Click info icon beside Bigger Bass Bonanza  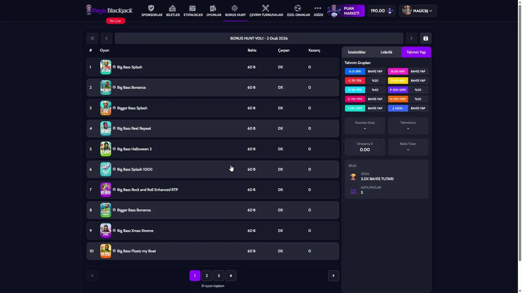click(x=114, y=210)
